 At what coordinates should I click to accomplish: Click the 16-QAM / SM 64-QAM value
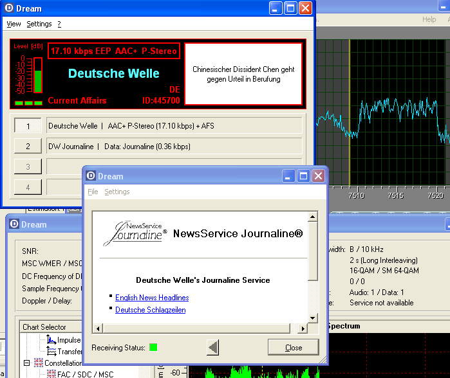point(384,271)
